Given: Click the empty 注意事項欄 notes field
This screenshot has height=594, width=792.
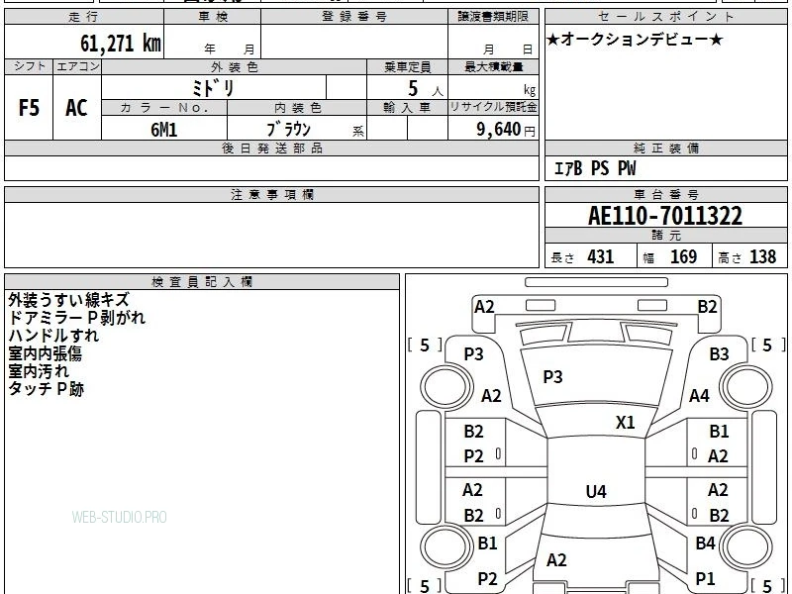Looking at the screenshot, I should pyautogui.click(x=271, y=235).
